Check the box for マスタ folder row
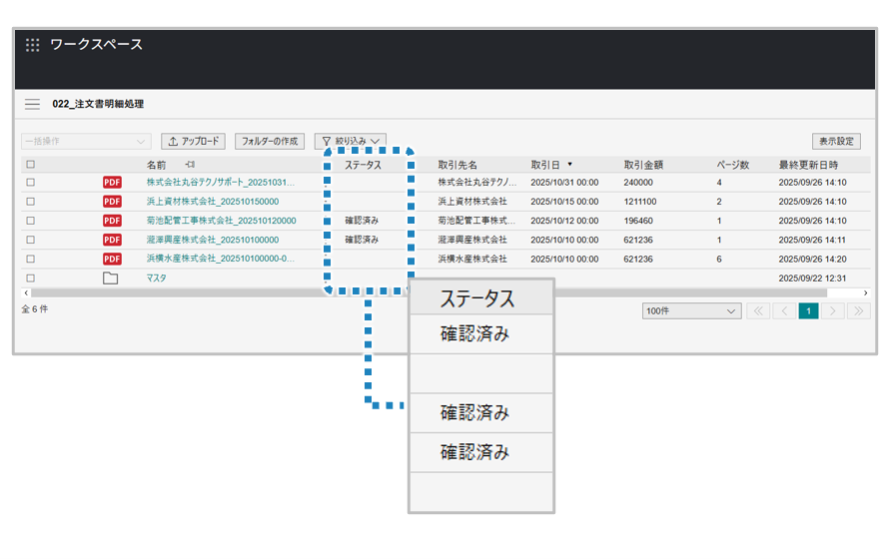This screenshot has height=559, width=890. pyautogui.click(x=31, y=279)
